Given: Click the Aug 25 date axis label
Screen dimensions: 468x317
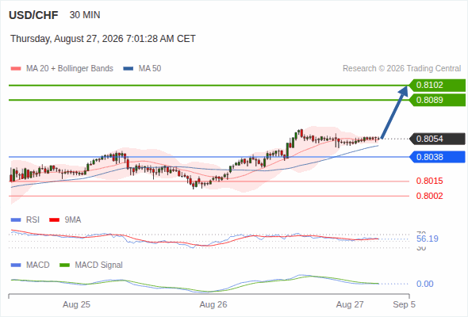Looking at the screenshot, I should coord(76,305).
